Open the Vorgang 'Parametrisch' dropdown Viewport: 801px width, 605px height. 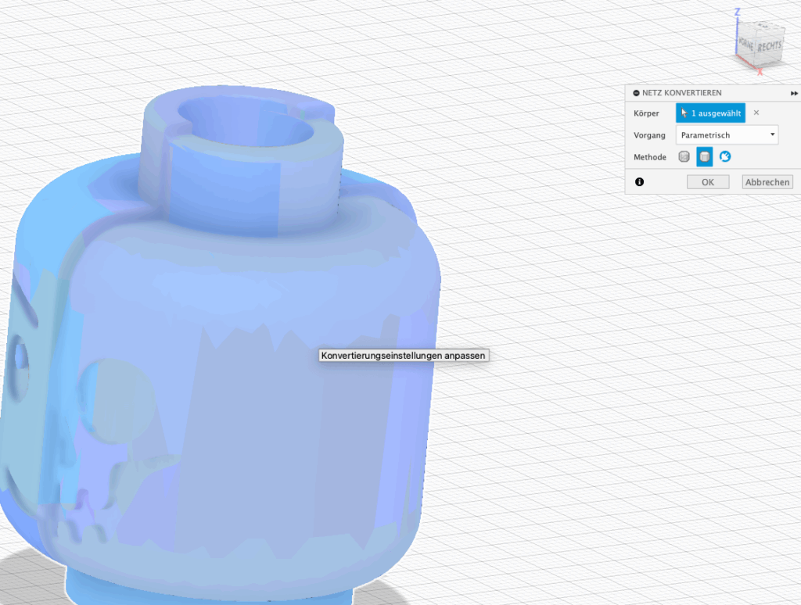pos(727,135)
